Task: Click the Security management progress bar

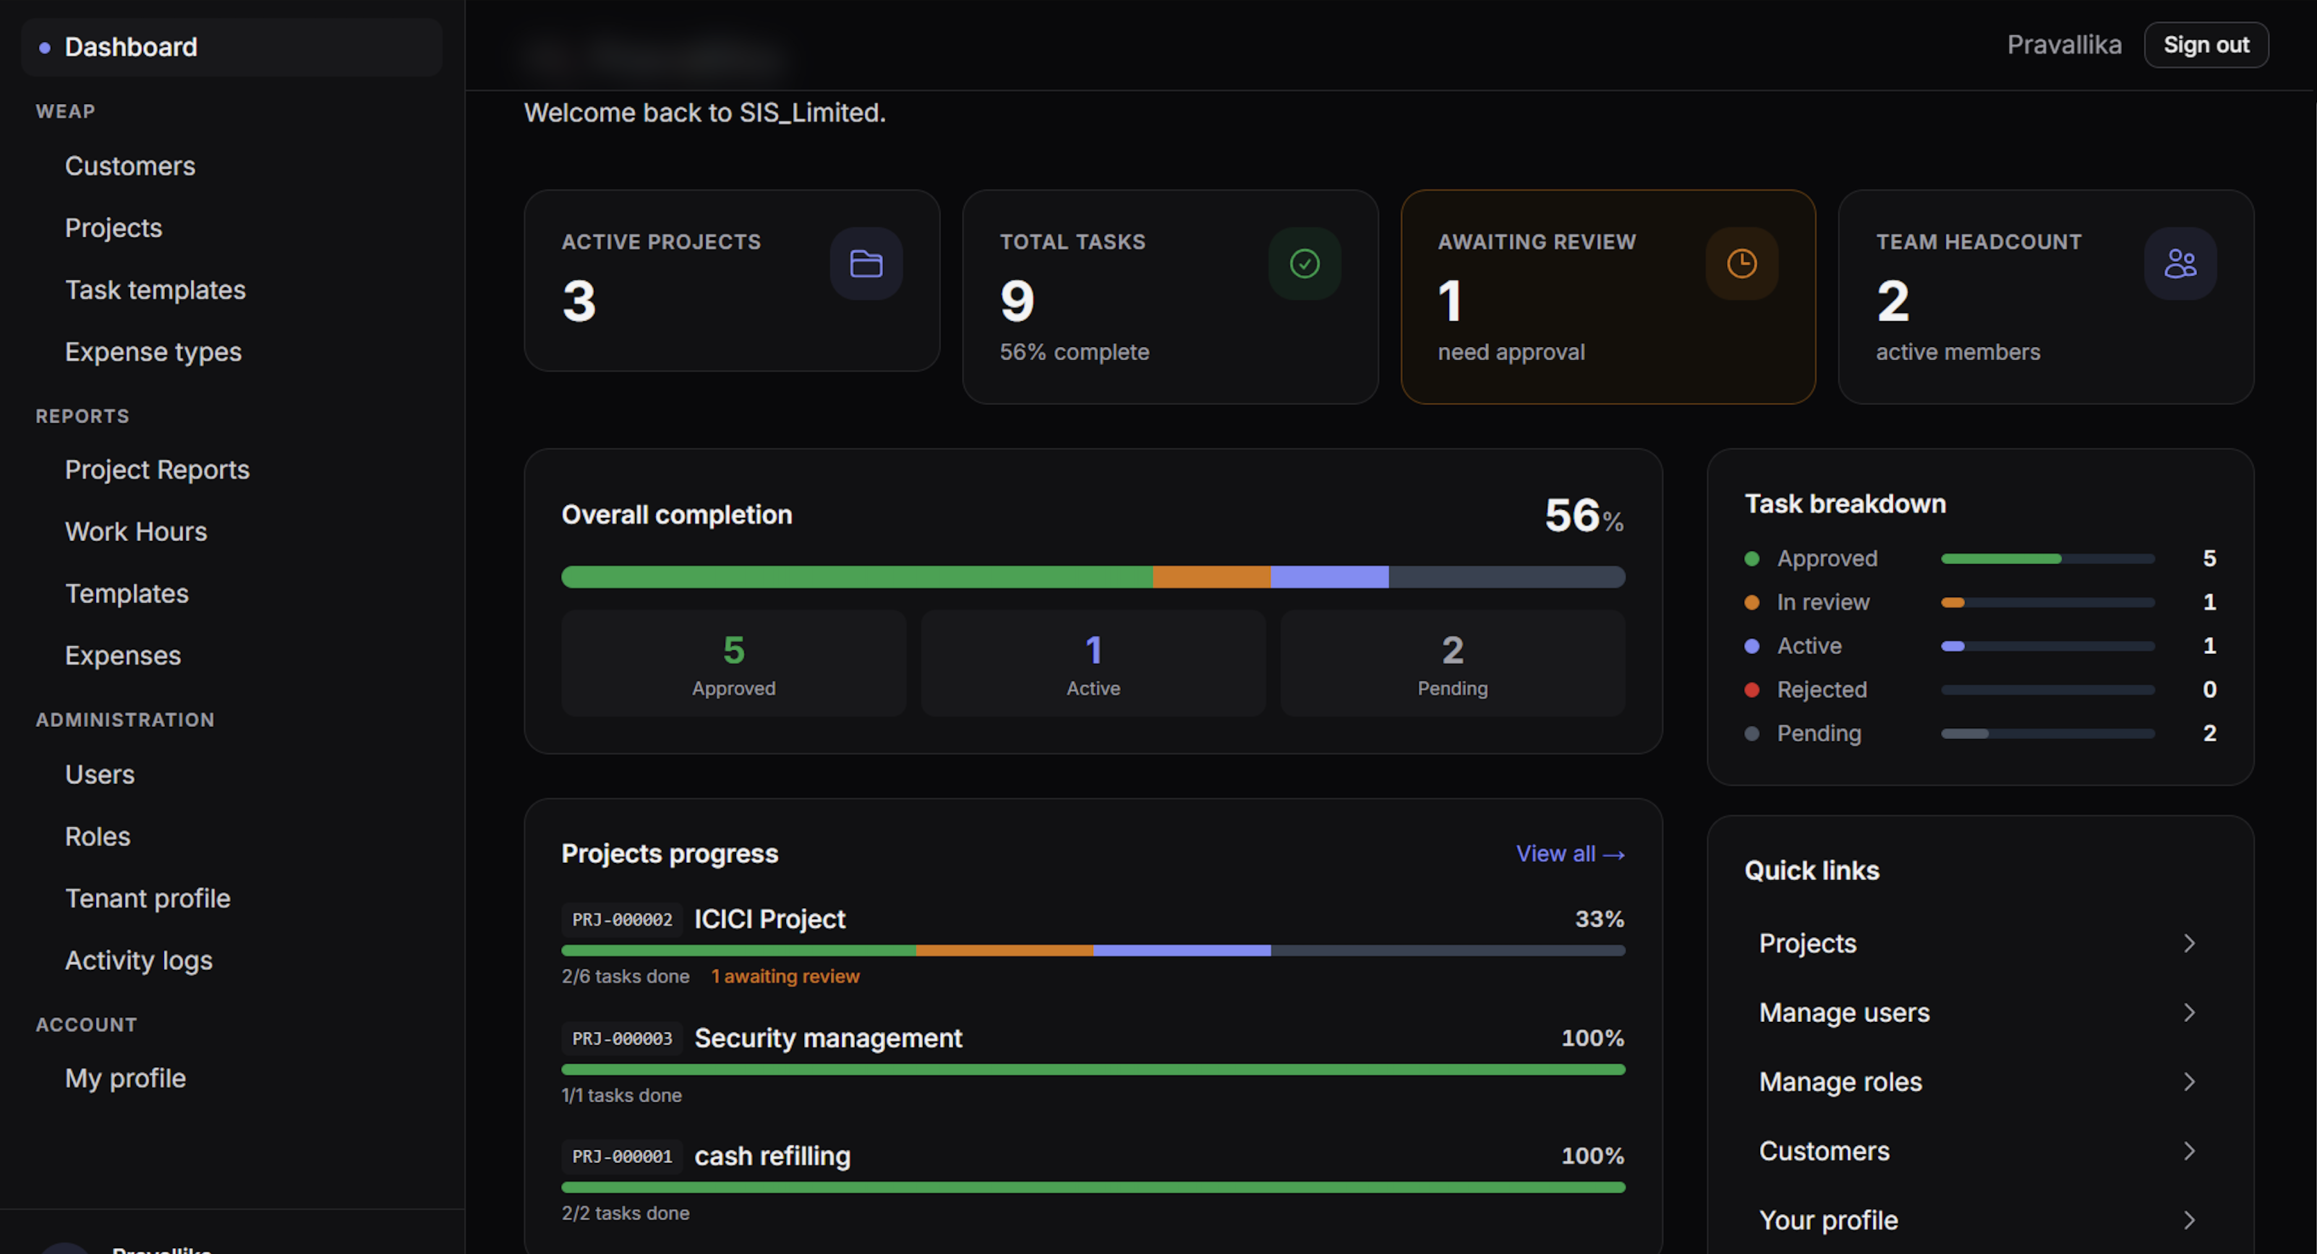Action: pos(1093,1070)
